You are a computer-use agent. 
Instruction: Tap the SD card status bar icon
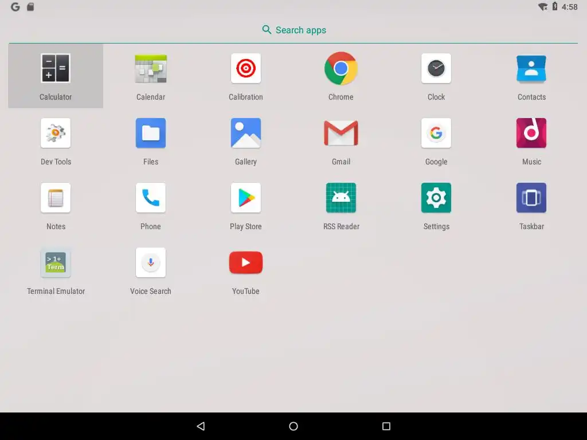pyautogui.click(x=31, y=7)
